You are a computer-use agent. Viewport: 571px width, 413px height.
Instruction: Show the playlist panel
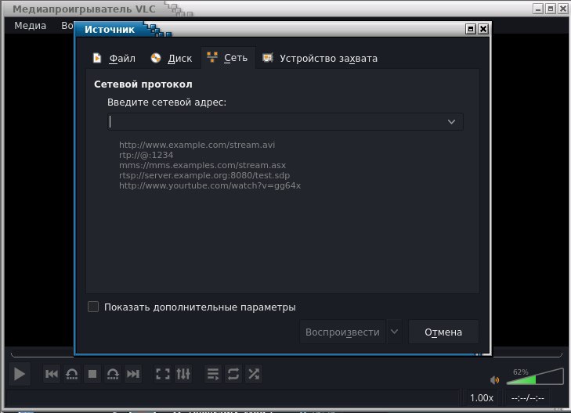click(x=213, y=374)
